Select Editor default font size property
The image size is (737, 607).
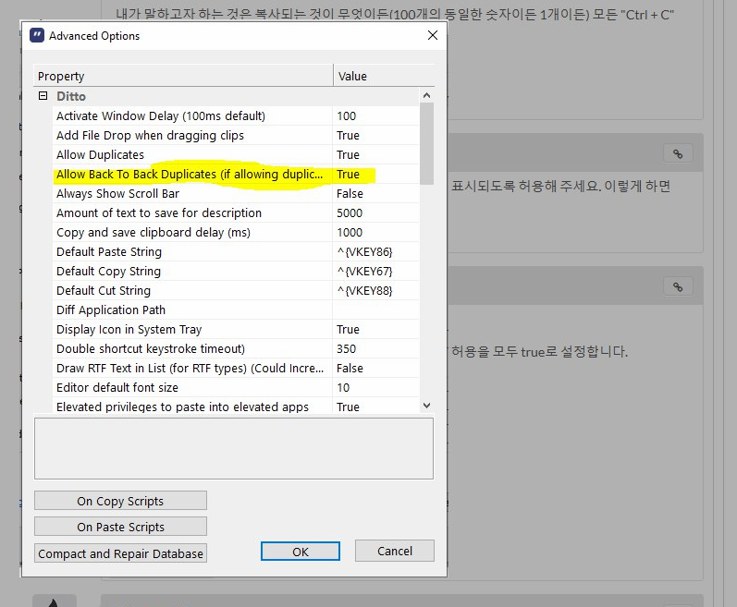(191, 388)
